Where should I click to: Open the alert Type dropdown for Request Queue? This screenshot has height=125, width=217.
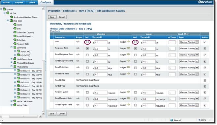[x=189, y=93]
